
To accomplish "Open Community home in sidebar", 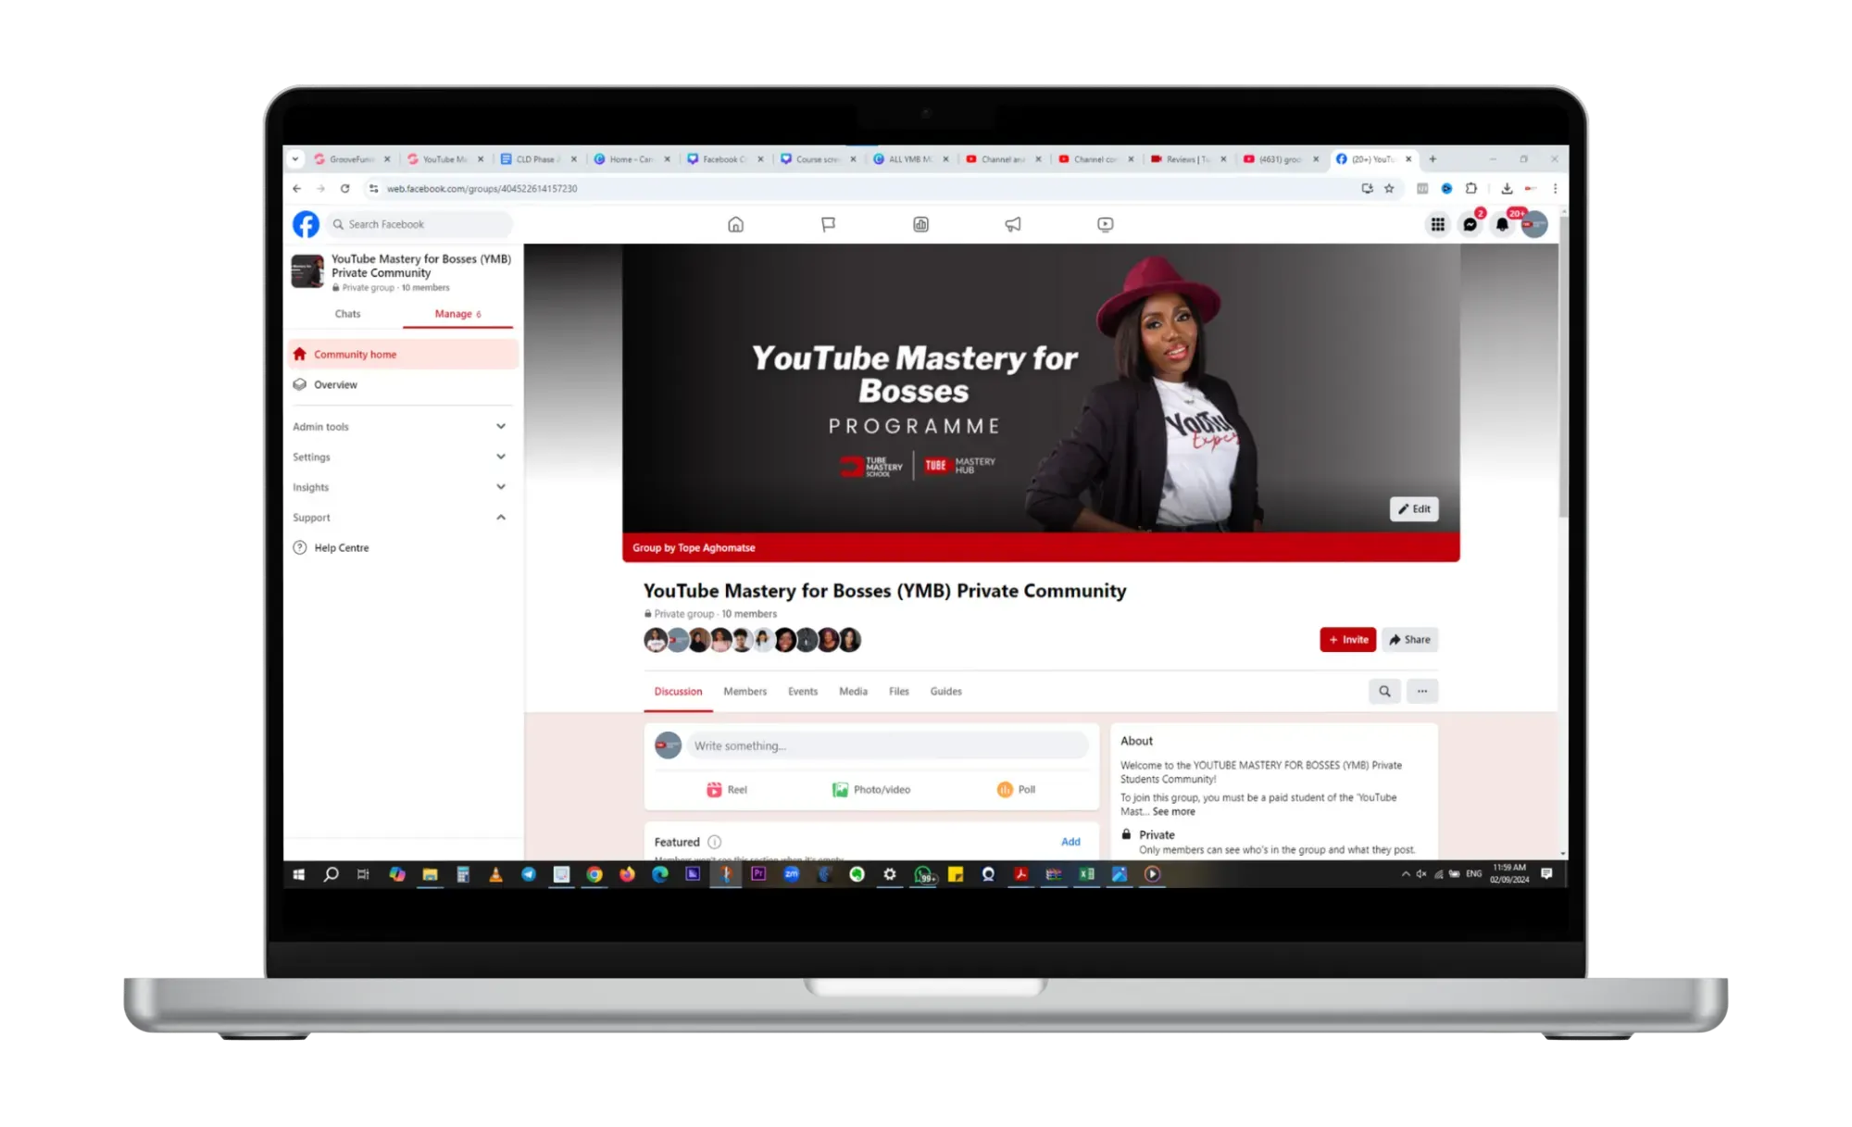I will [403, 355].
